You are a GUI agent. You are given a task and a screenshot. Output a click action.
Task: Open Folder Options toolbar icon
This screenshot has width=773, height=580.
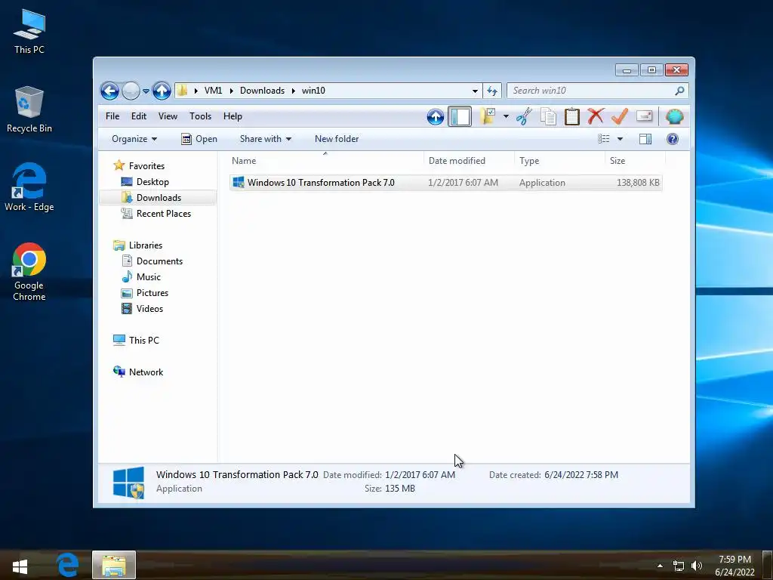(488, 116)
